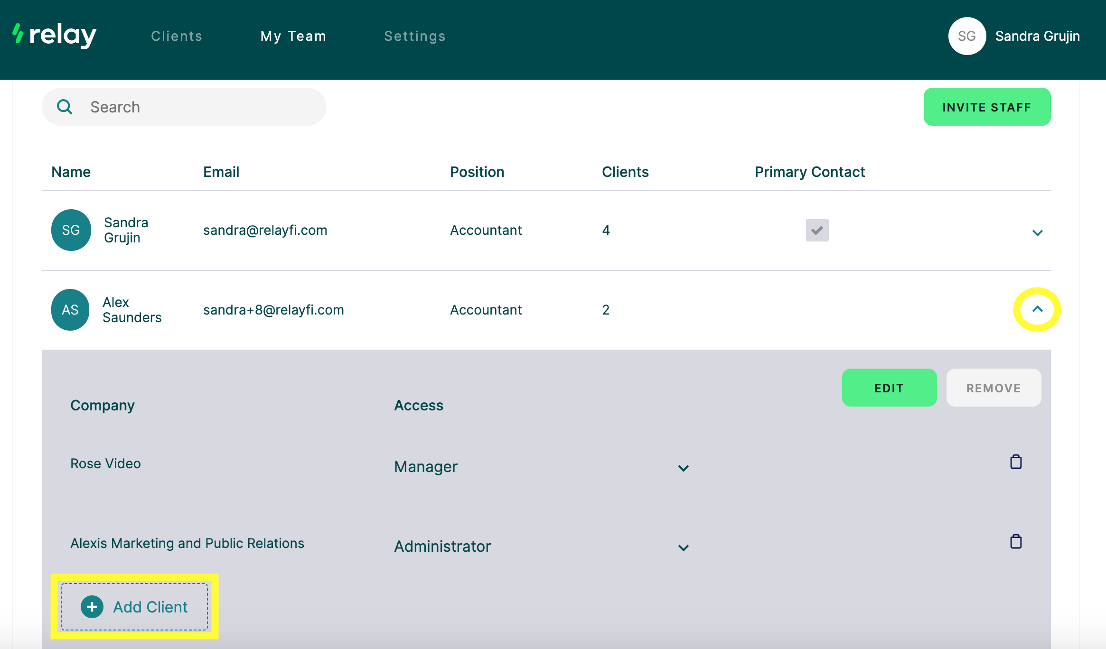Click the INVITE STAFF button

point(987,107)
